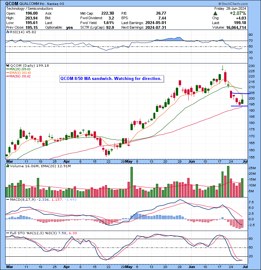Click the May label on the price date axis
The width and height of the screenshot is (261, 270).
click(130, 161)
